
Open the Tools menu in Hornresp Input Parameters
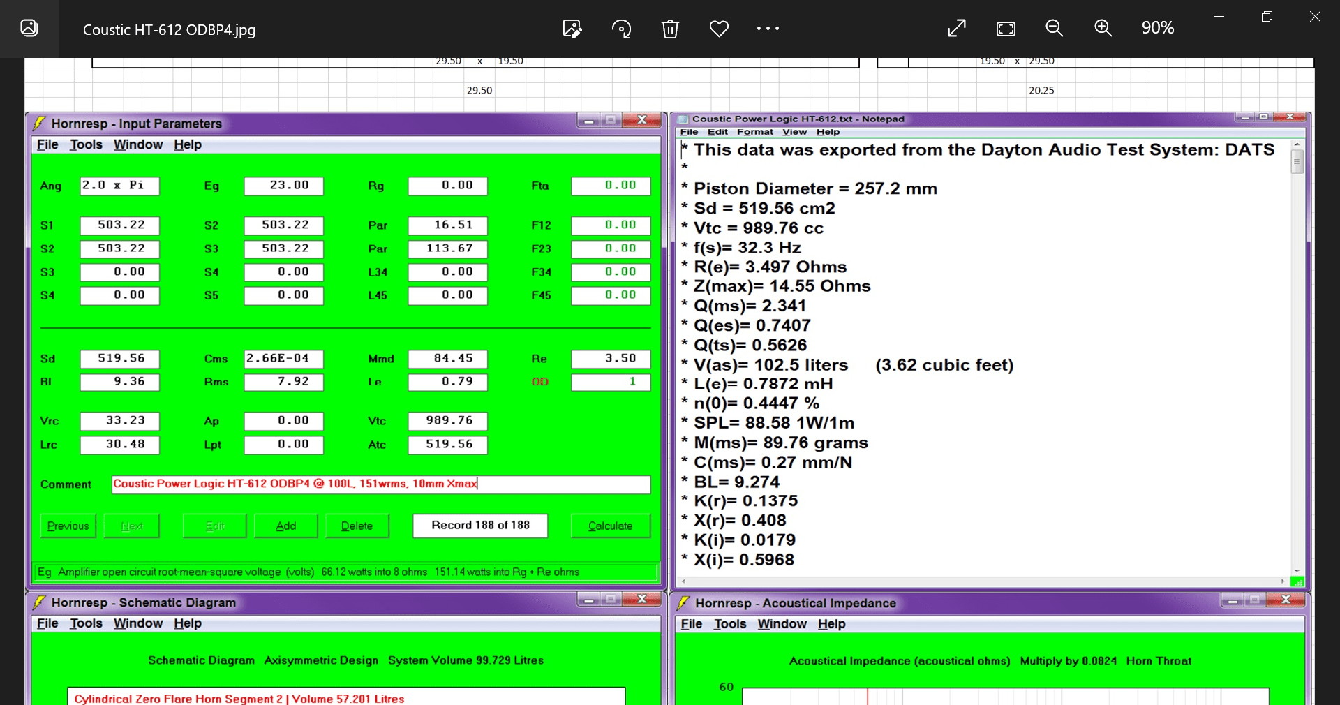tap(86, 144)
